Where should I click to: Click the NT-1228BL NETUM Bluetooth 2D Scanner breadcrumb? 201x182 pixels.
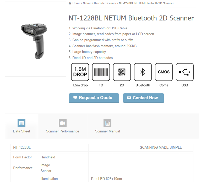146,3
